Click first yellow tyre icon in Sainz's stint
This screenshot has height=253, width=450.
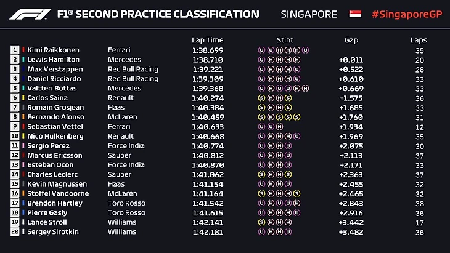click(x=261, y=98)
